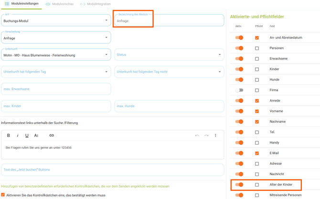The height and width of the screenshot is (199, 320).
Task: Open the font size tool
Action: pyautogui.click(x=36, y=136)
